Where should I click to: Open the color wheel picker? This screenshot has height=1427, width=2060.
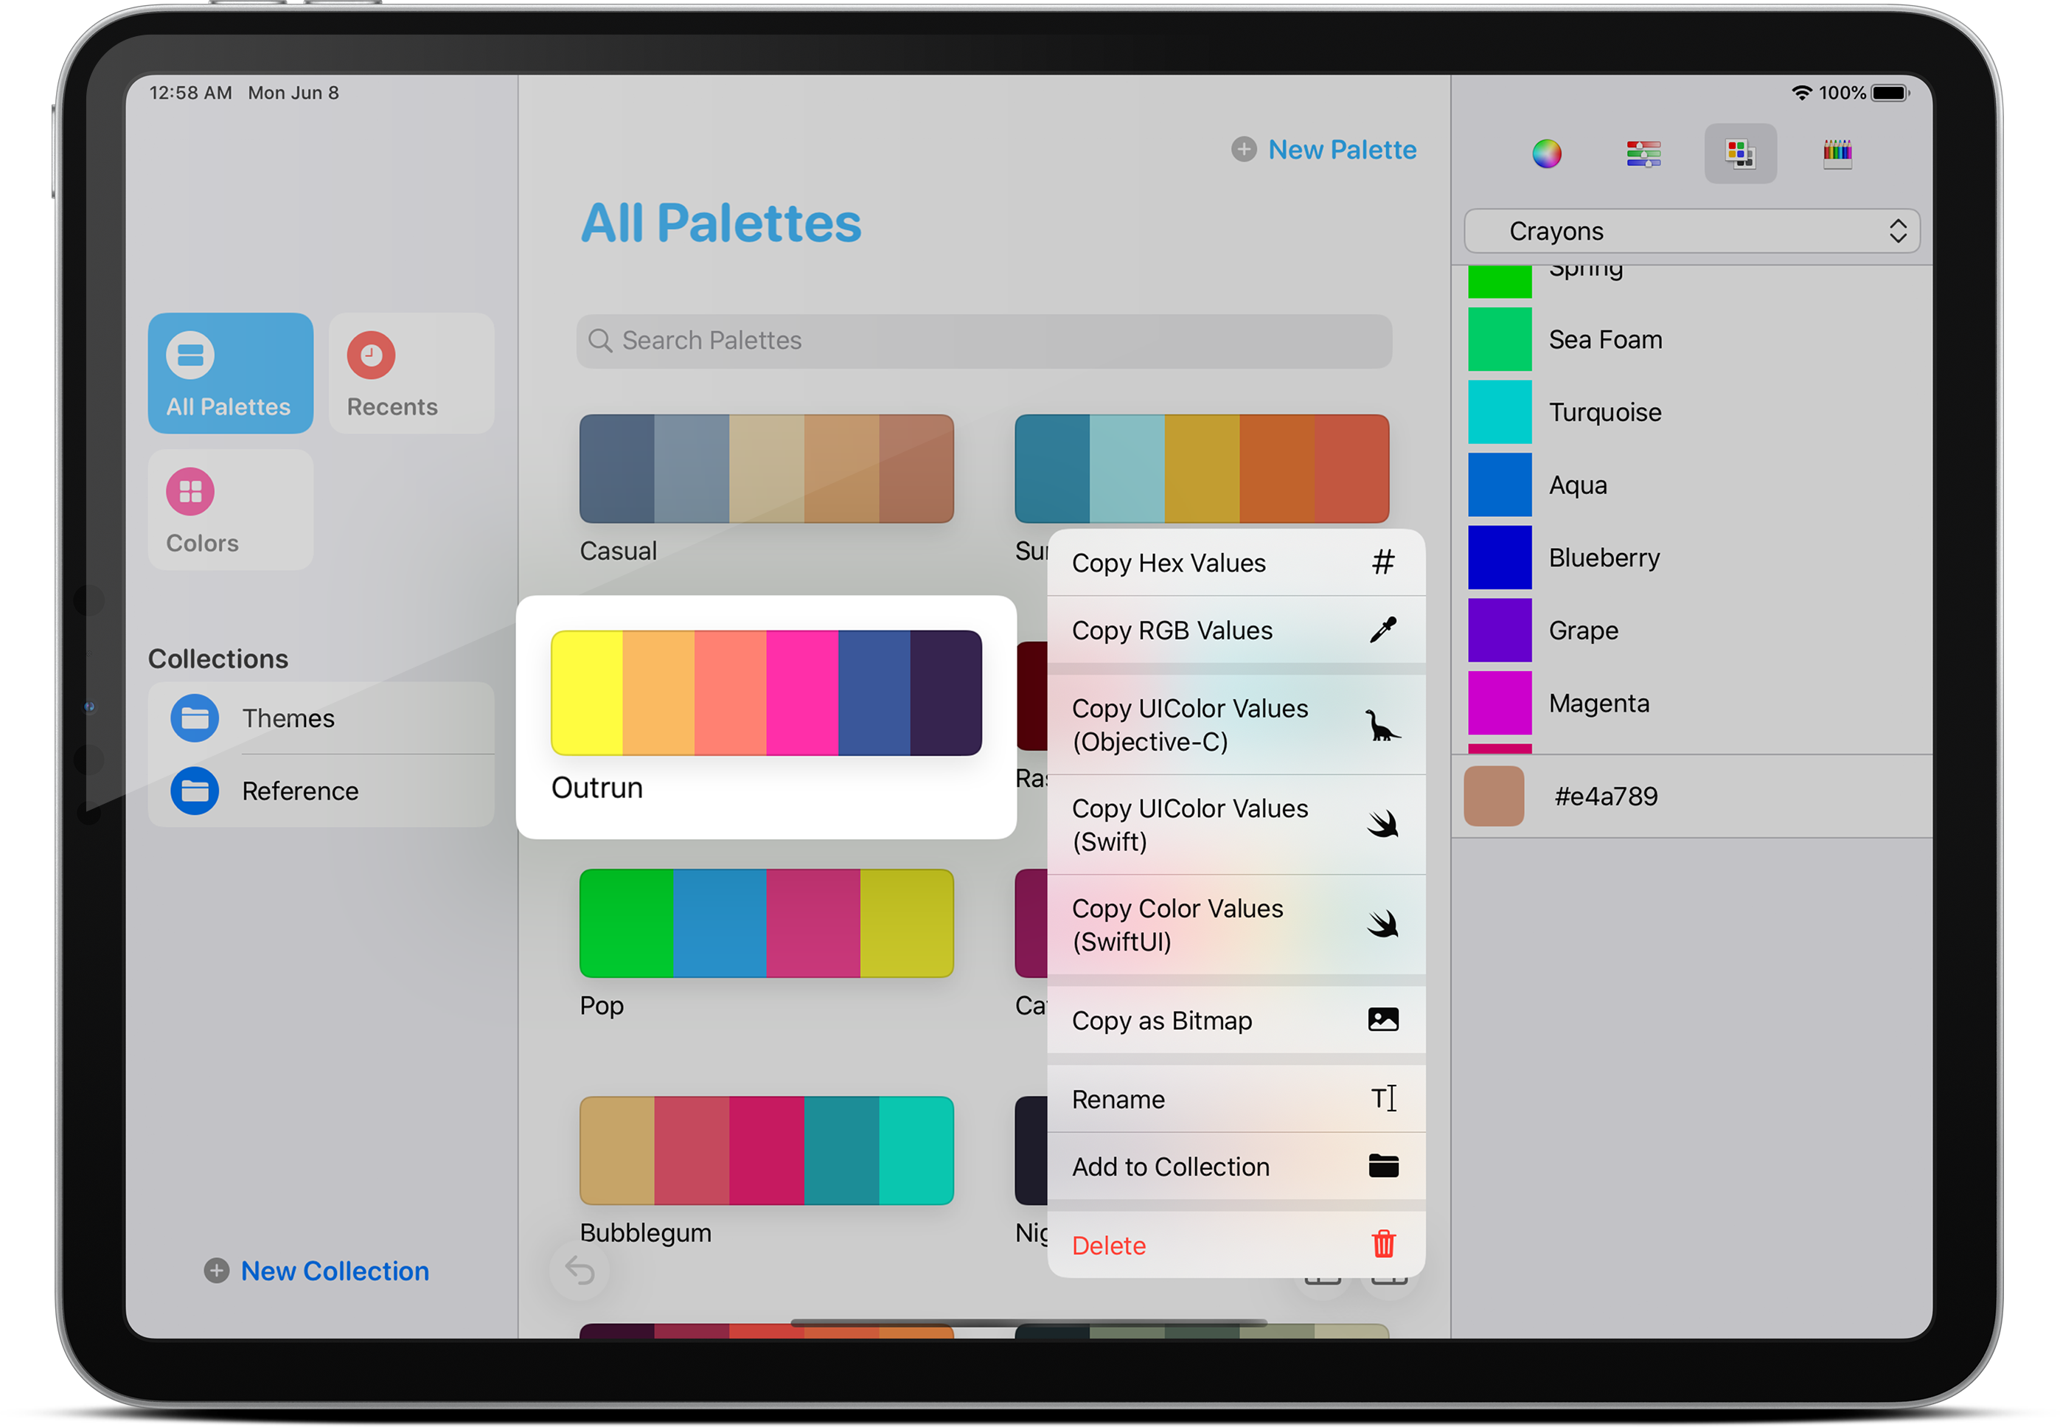click(x=1547, y=154)
